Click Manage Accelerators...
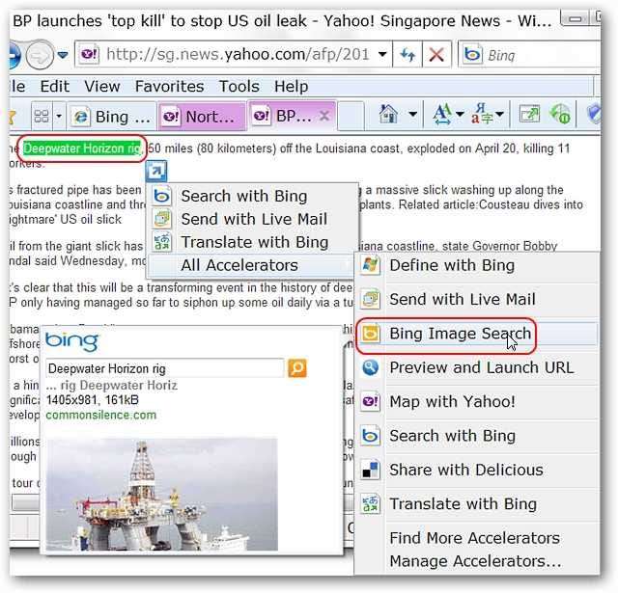618x593 pixels. coord(475,561)
